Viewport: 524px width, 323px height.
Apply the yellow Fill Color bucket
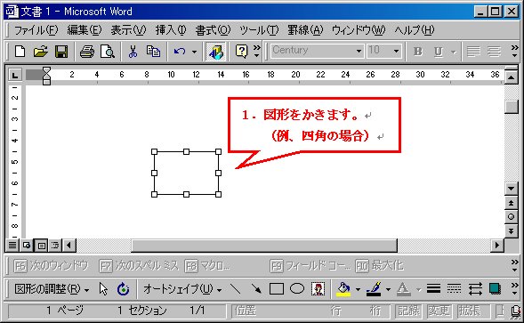point(344,289)
